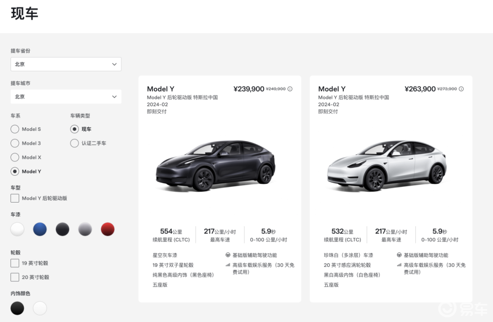Enable the 19 英寸轮毂 wheel filter

15,263
